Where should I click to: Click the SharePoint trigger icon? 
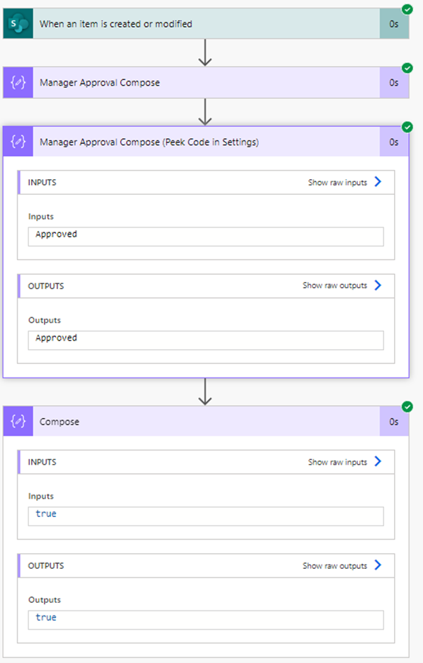point(17,23)
